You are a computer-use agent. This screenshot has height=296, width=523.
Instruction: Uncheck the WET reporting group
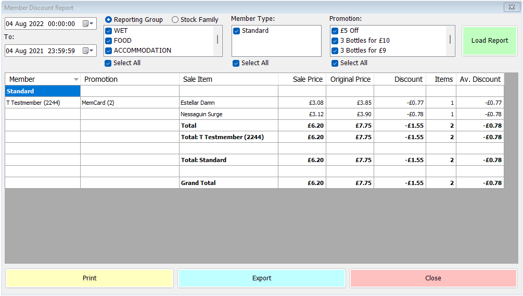108,31
